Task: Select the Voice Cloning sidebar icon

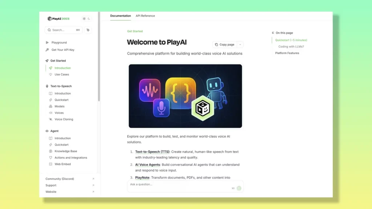Action: (51, 119)
